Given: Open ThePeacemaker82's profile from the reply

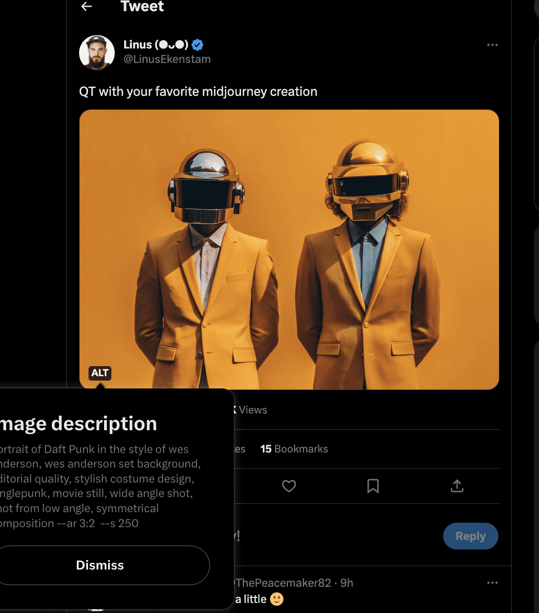Looking at the screenshot, I should pos(284,583).
